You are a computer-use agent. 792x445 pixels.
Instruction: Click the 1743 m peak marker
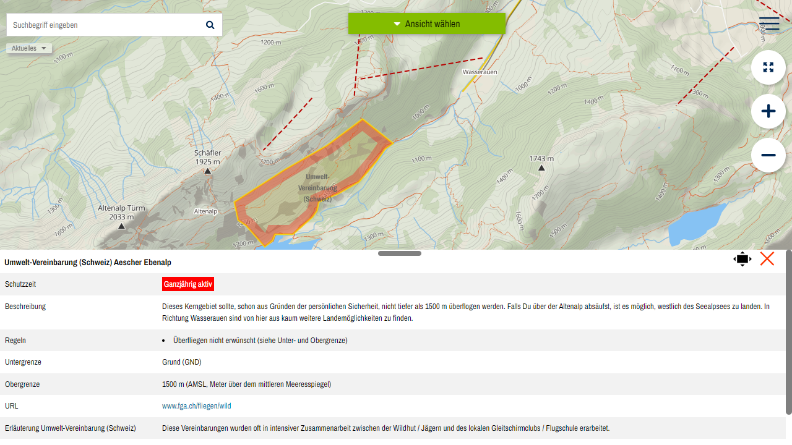coord(541,168)
